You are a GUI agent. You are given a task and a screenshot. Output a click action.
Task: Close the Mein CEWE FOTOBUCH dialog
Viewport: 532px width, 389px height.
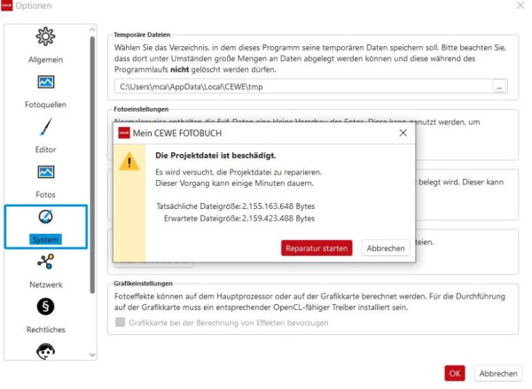pos(403,133)
